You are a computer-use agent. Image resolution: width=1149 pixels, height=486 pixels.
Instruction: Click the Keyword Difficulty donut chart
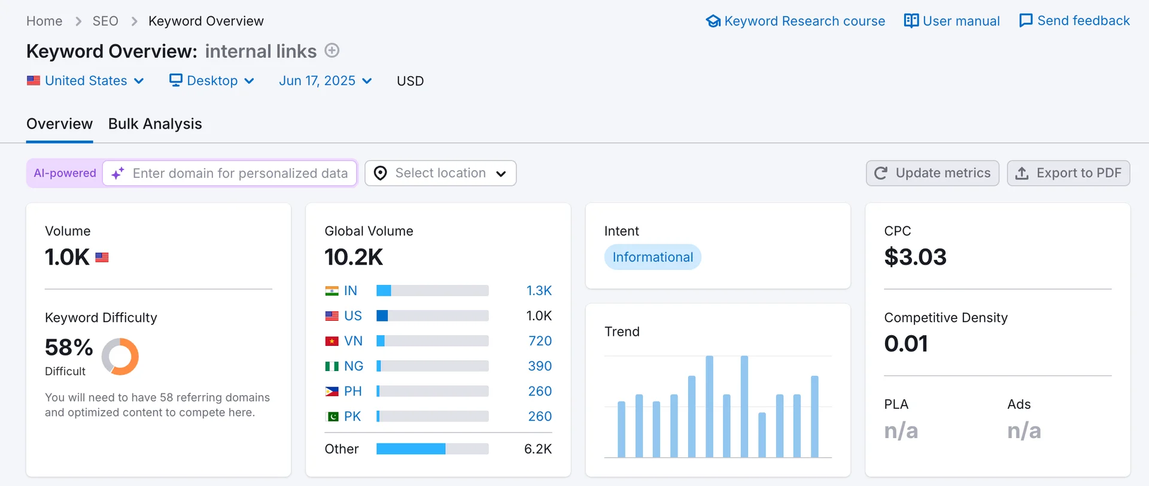120,357
